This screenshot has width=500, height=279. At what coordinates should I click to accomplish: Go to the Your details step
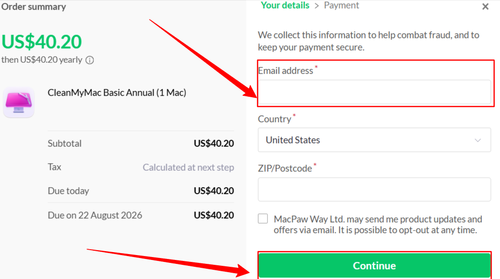pyautogui.click(x=285, y=5)
